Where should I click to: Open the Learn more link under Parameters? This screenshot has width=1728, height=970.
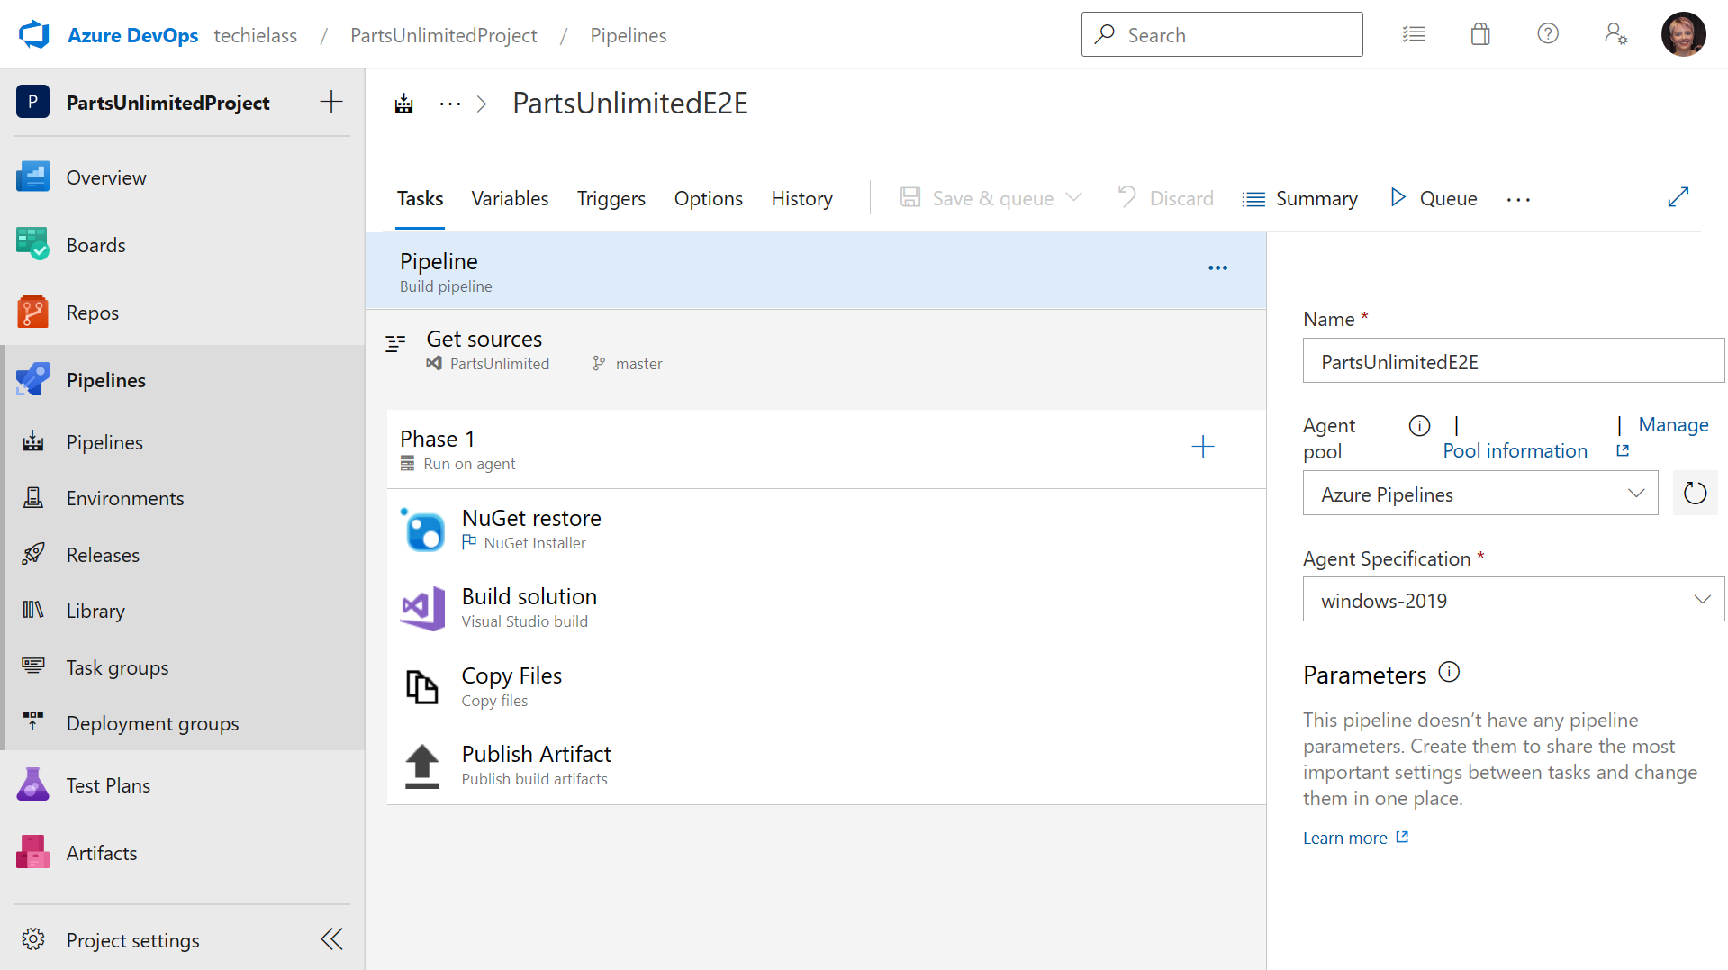[1344, 837]
